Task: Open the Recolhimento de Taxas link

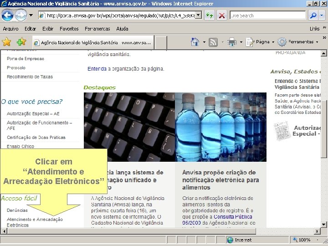Action: click(30, 77)
